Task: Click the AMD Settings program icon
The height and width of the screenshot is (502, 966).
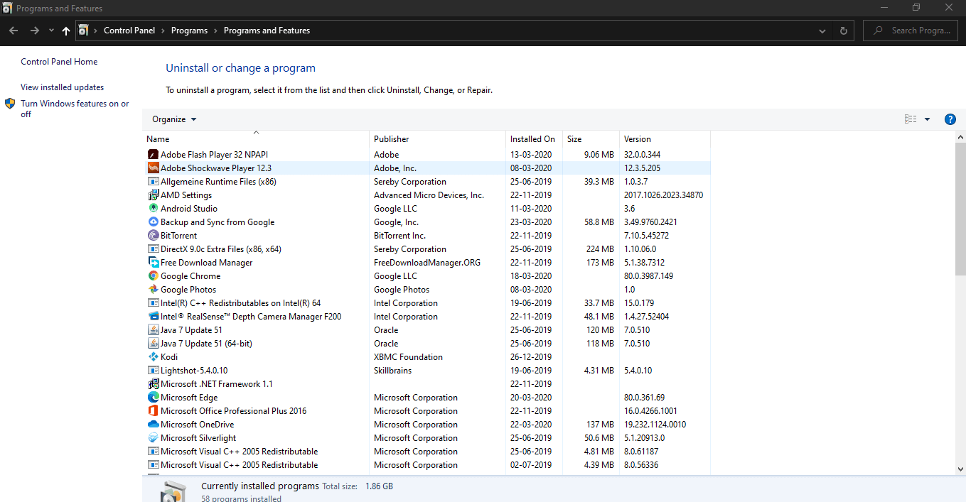Action: (153, 195)
